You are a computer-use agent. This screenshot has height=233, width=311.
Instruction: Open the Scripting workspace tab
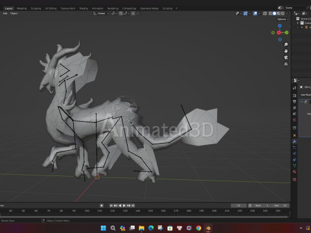tap(167, 8)
